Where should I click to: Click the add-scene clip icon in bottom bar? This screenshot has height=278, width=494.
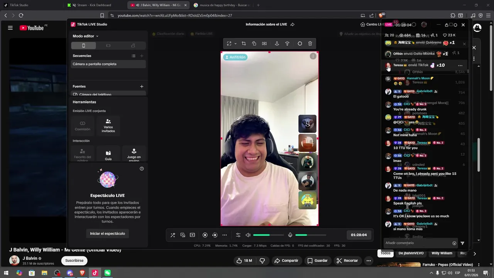click(192, 235)
